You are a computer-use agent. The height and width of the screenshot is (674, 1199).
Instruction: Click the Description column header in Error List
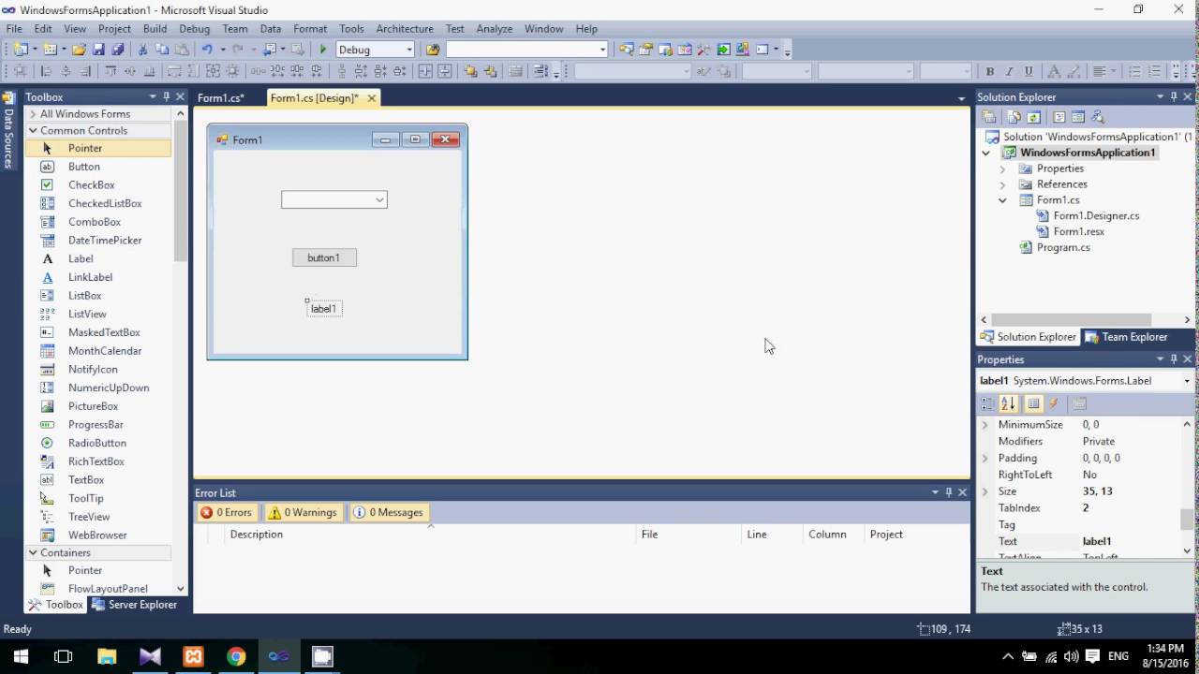click(257, 535)
